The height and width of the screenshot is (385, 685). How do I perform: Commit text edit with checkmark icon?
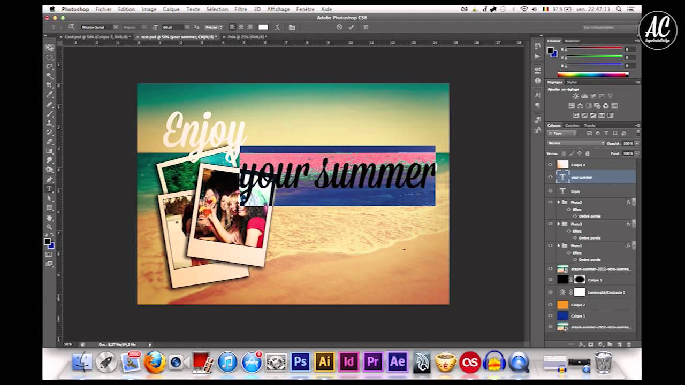pos(351,27)
